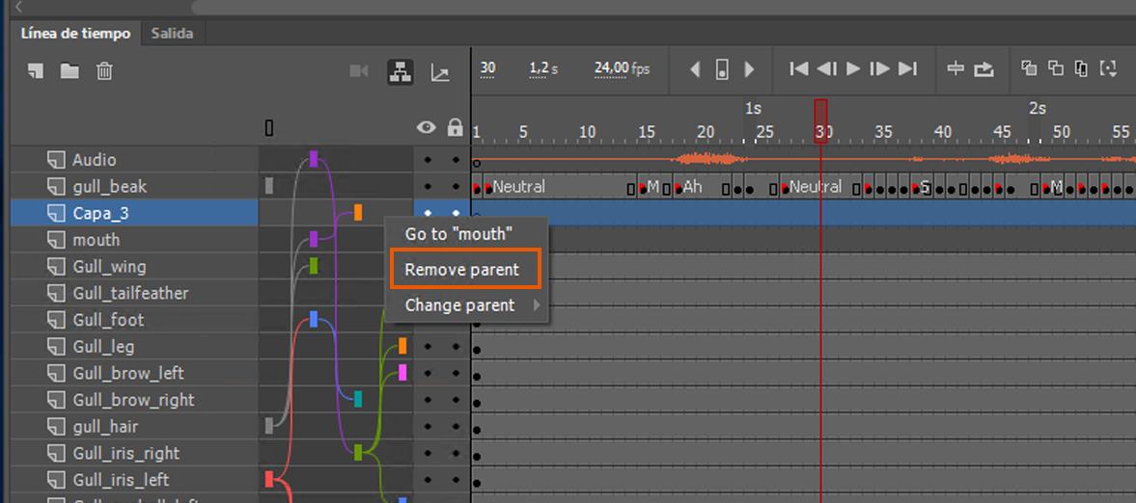Click the center frame icon
The width and height of the screenshot is (1136, 503).
(x=956, y=68)
